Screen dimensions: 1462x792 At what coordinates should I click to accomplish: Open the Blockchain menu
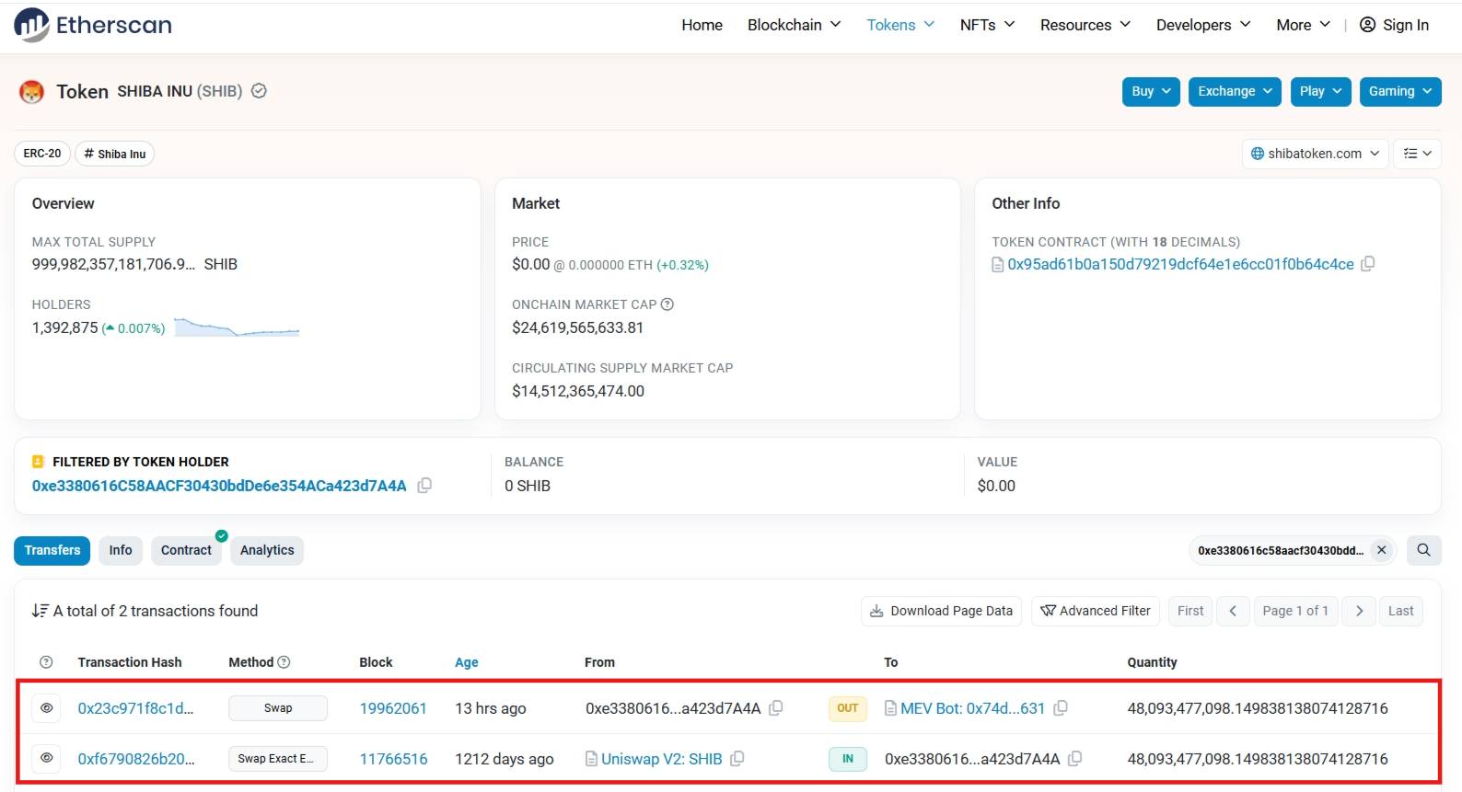coord(794,25)
